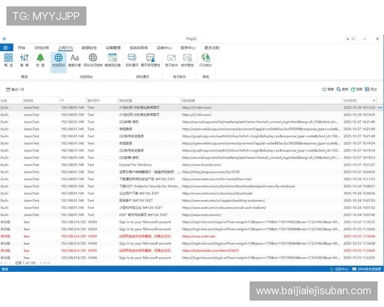Click the 刷新 refresh tool
This screenshot has height=307, width=384.
click(356, 90)
